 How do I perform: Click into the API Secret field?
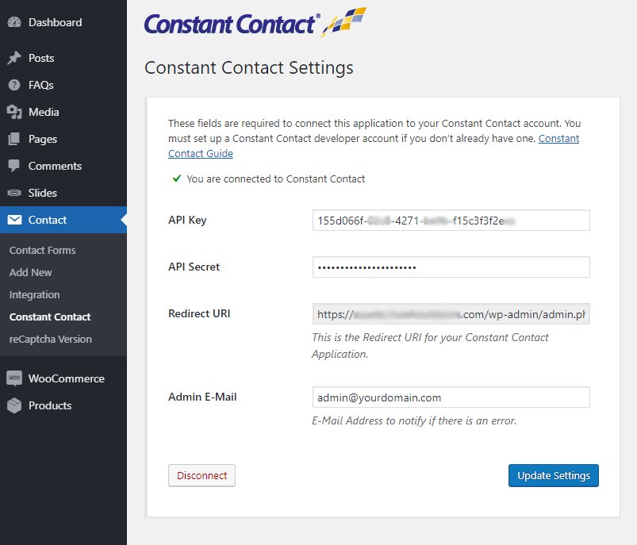point(451,267)
